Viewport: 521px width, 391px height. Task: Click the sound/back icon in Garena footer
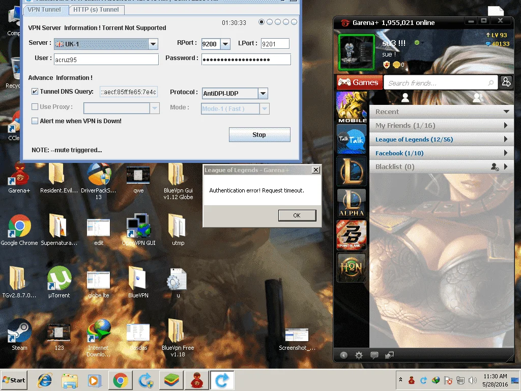343,355
